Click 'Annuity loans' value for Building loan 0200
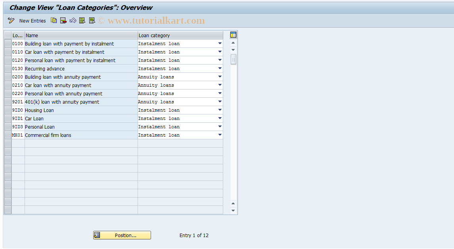 pos(156,77)
